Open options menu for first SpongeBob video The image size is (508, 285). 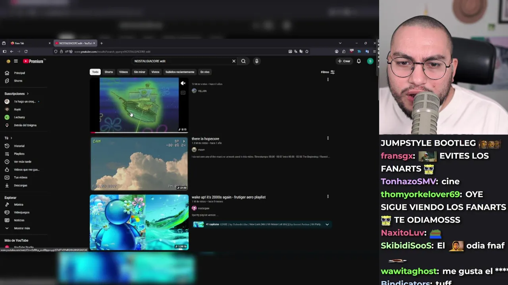(328, 80)
